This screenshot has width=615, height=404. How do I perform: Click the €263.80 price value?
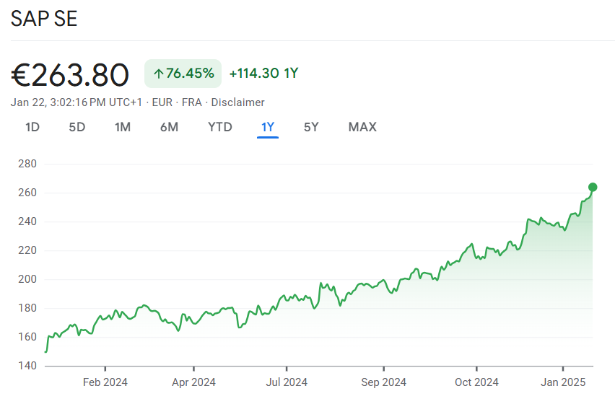pyautogui.click(x=70, y=74)
